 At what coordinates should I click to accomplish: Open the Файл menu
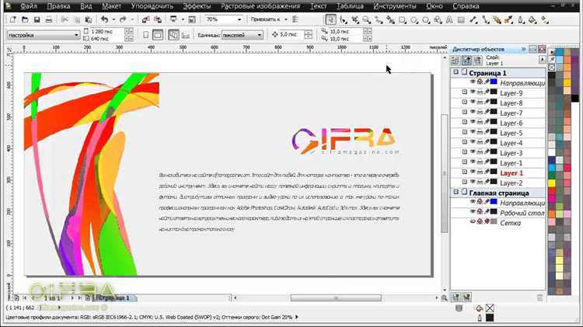click(28, 6)
